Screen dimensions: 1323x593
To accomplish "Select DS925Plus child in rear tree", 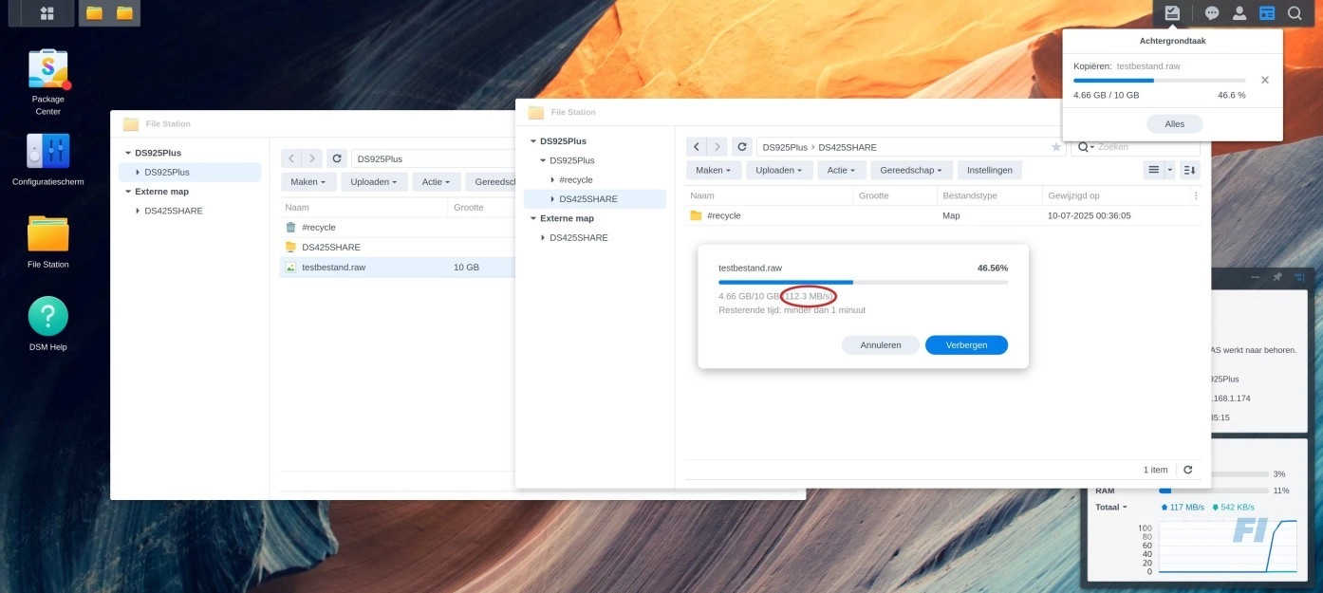I will coord(190,172).
